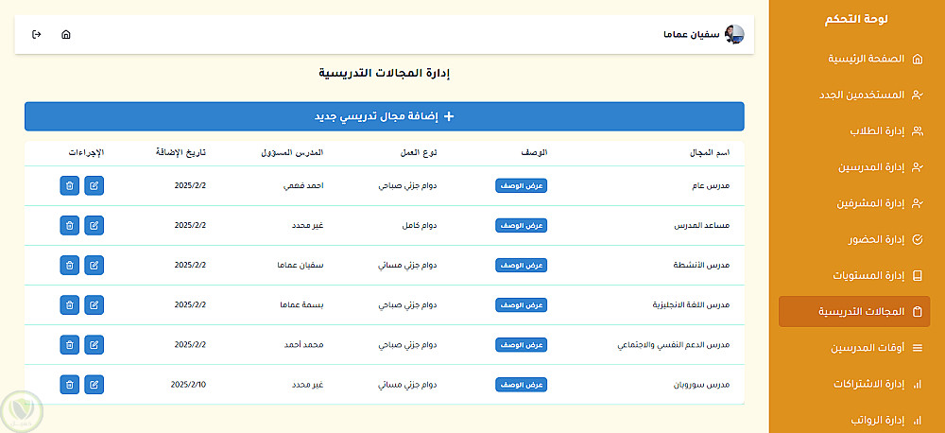Click teacher name محمد أحمد

pyautogui.click(x=303, y=345)
